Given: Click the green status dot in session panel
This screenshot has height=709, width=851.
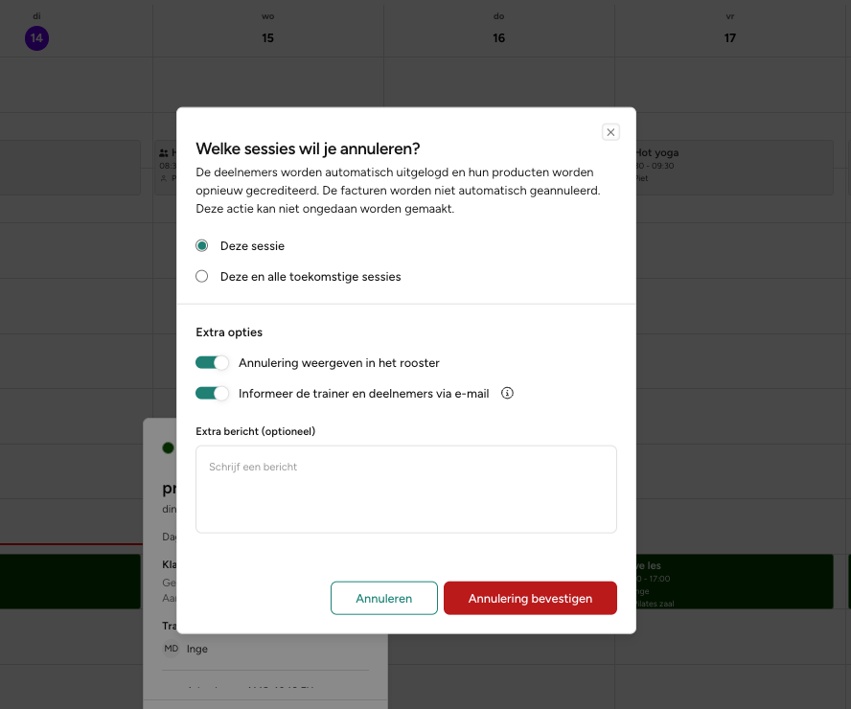Looking at the screenshot, I should (x=168, y=447).
